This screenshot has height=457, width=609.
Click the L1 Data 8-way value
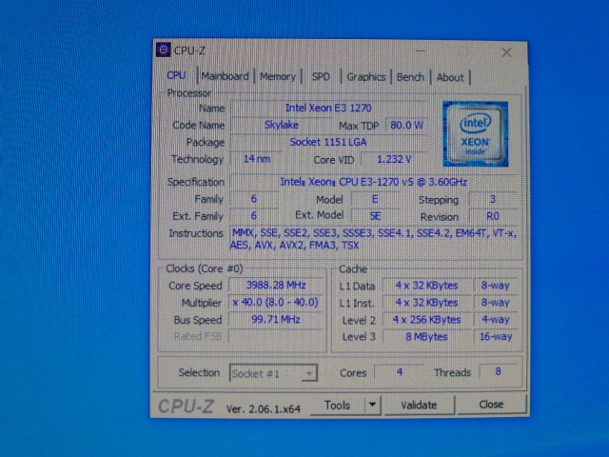coord(495,286)
